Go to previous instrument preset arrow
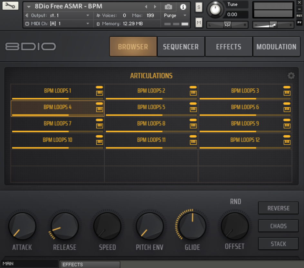 (146, 7)
